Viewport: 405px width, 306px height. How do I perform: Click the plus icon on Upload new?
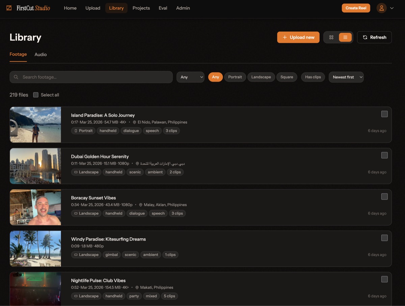pos(284,37)
